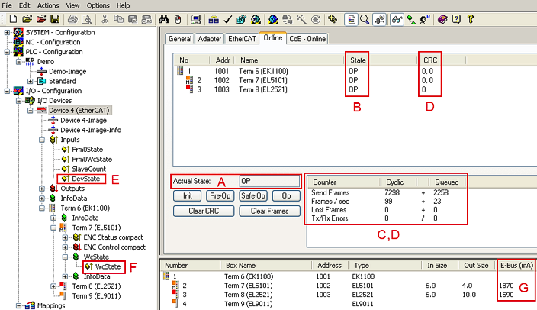The width and height of the screenshot is (537, 310).
Task: Click the Generate Mappings toolbar icon
Action: (x=214, y=19)
